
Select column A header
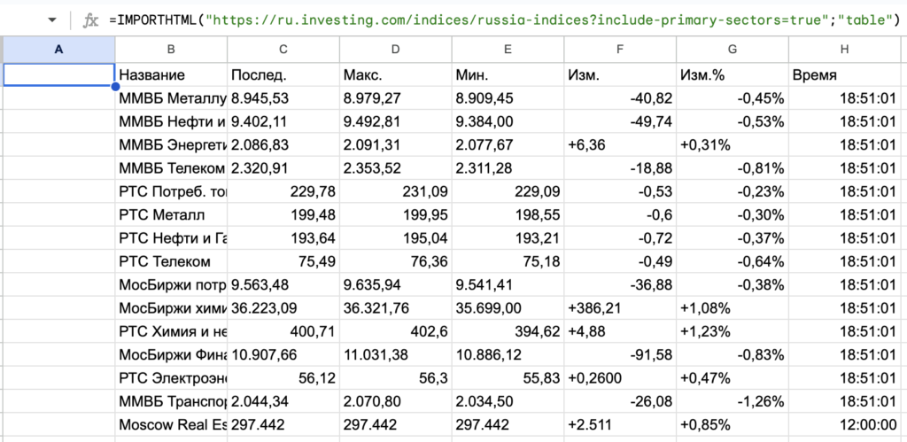pos(58,50)
